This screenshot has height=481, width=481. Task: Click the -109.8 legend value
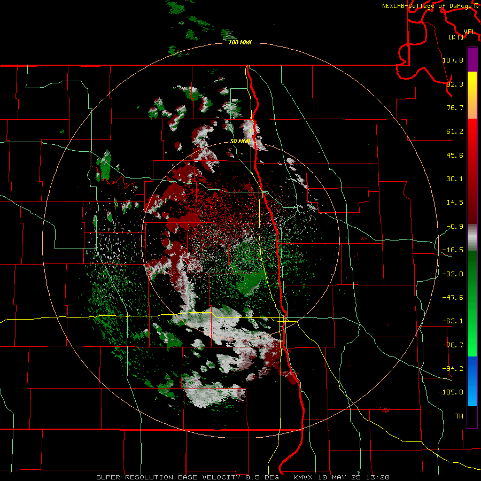(x=451, y=392)
